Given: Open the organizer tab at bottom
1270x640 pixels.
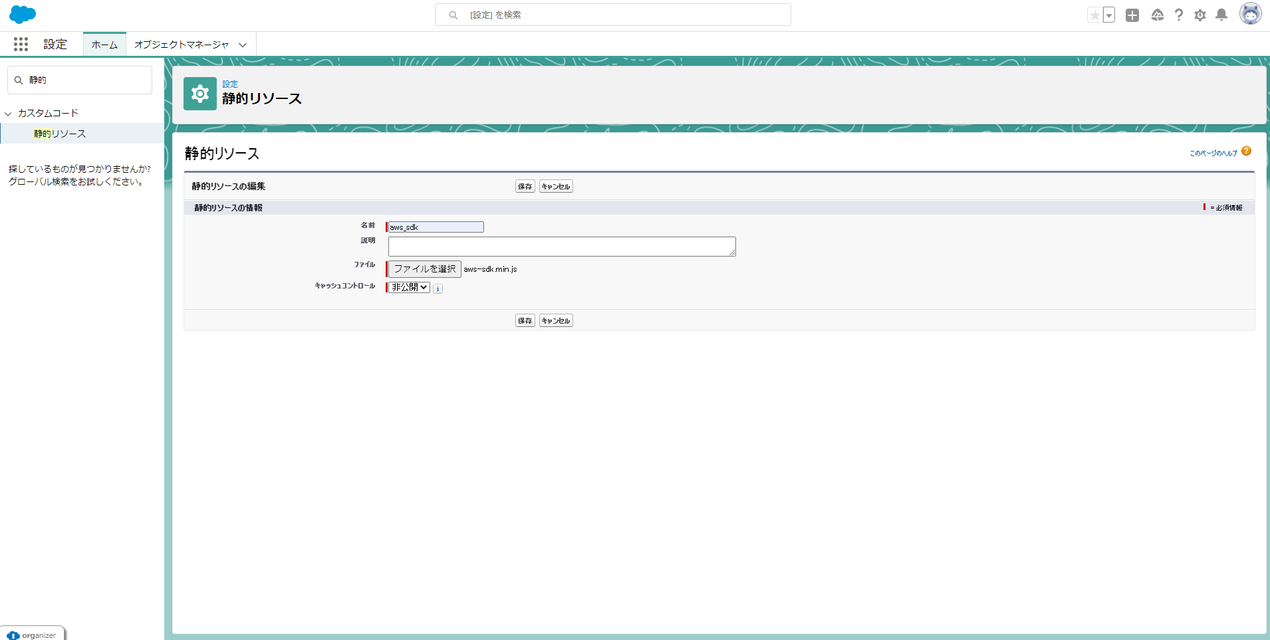Looking at the screenshot, I should pos(33,634).
